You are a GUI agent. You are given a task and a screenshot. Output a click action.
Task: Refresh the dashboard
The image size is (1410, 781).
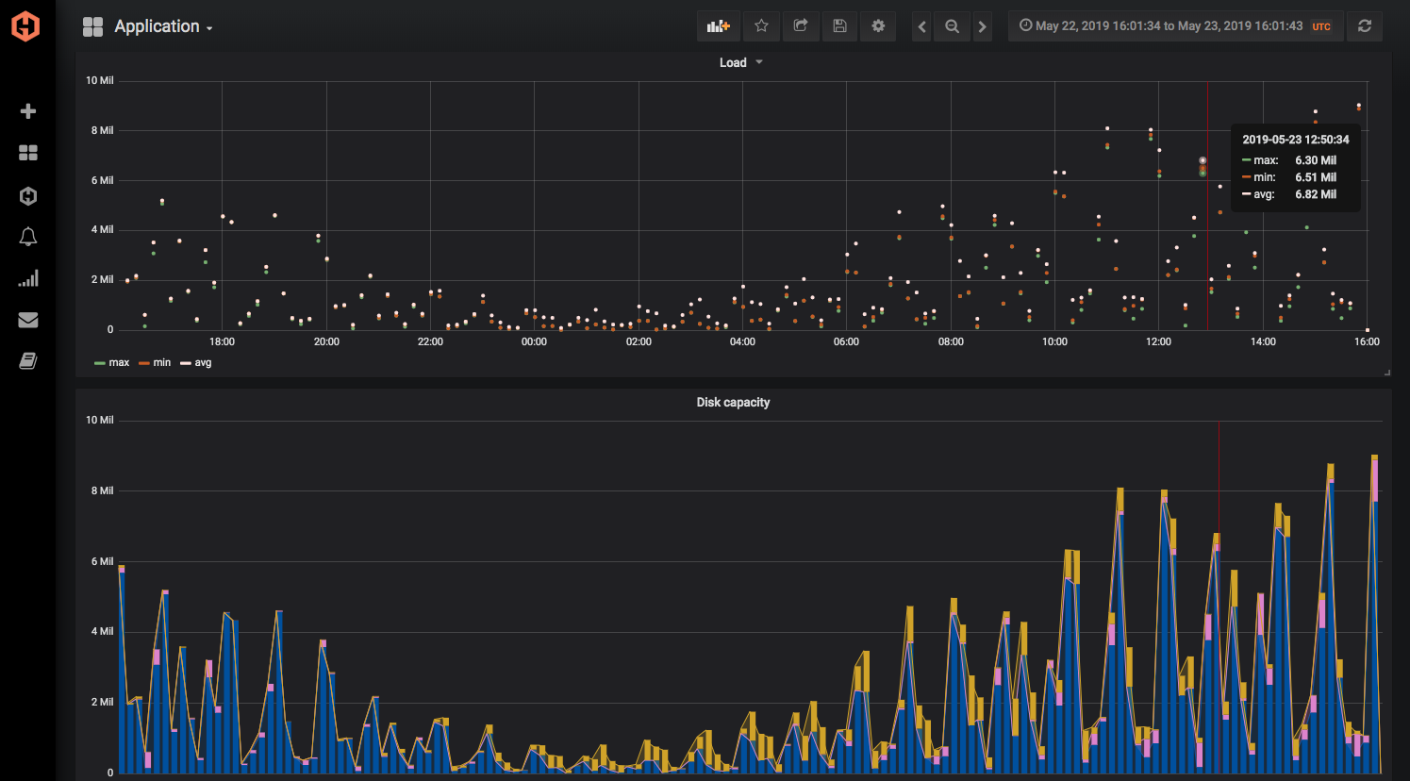coord(1364,25)
